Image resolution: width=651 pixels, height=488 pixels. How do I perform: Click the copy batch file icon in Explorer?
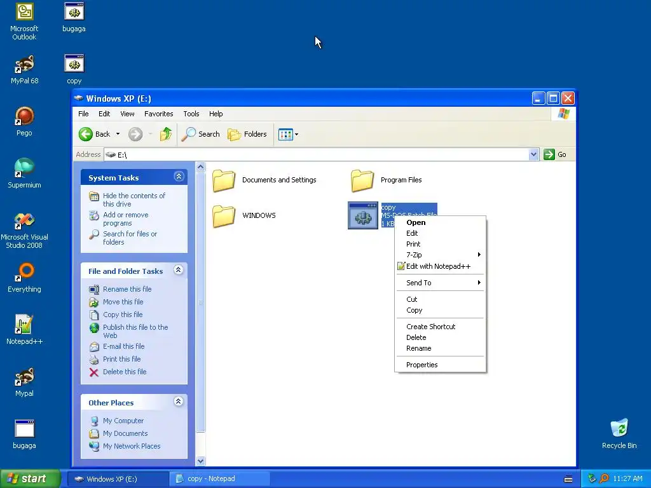(363, 215)
